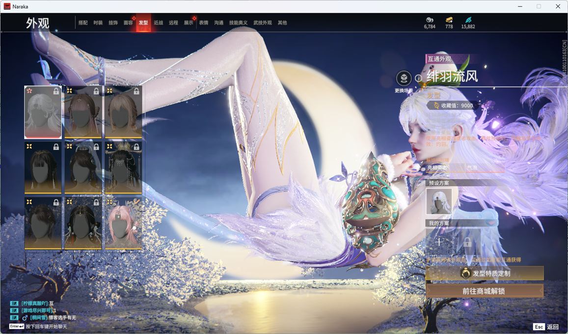Click the teal feather currency icon

pos(468,20)
